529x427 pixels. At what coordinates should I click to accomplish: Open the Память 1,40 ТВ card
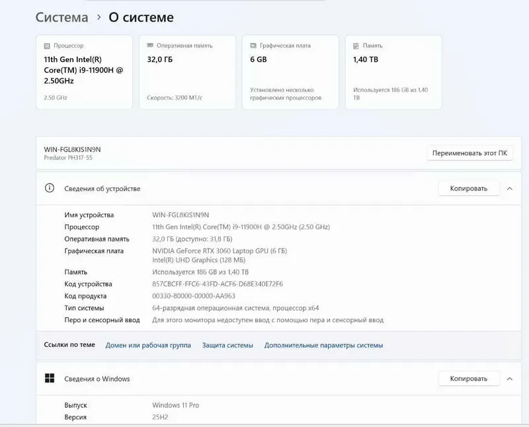(393, 72)
